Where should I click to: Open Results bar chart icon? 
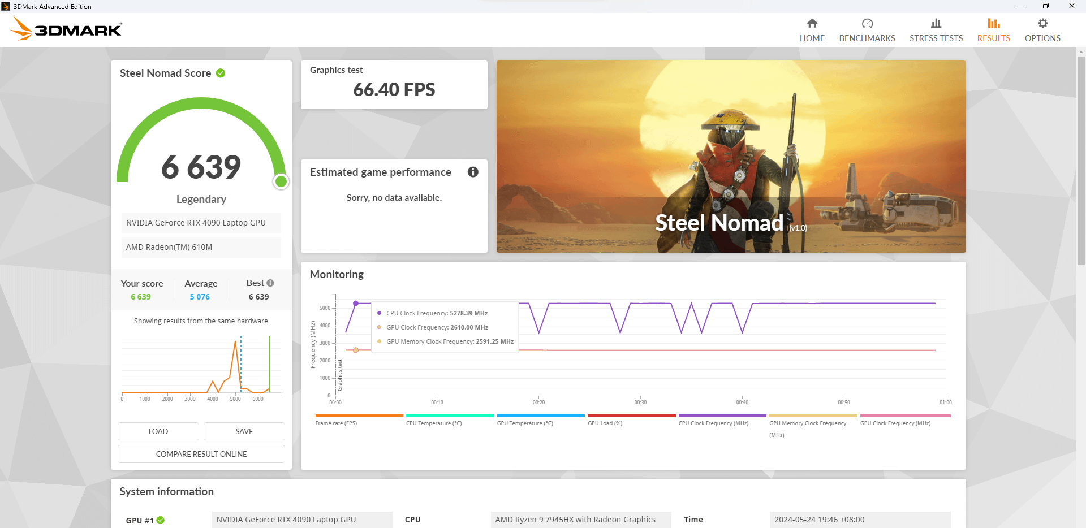994,23
